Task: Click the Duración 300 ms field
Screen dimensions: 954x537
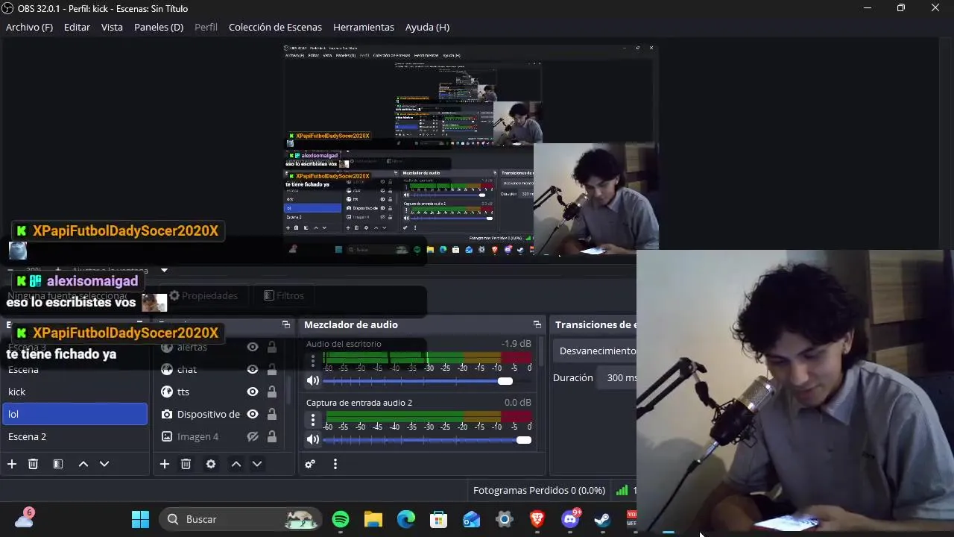Action: (x=619, y=377)
